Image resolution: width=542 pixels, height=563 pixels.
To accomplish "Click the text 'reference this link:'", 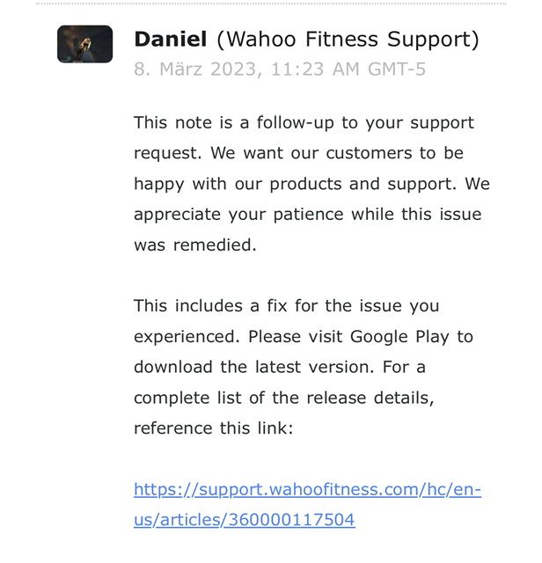I will point(216,428).
